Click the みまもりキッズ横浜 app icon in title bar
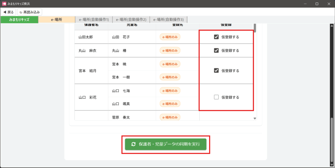The width and height of the screenshot is (335, 168). click(x=4, y=4)
